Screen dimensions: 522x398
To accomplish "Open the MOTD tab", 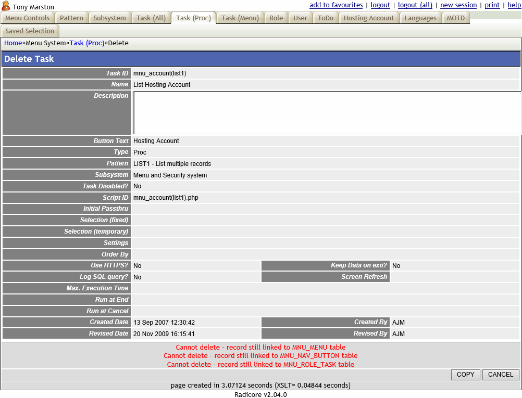I will pos(456,17).
